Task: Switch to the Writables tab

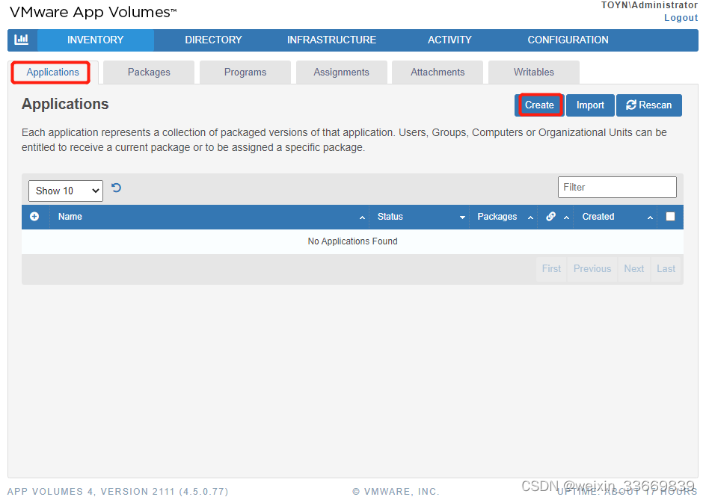Action: pos(534,72)
